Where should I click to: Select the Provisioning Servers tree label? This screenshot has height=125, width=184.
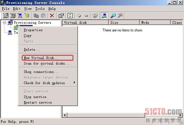pos(32,22)
